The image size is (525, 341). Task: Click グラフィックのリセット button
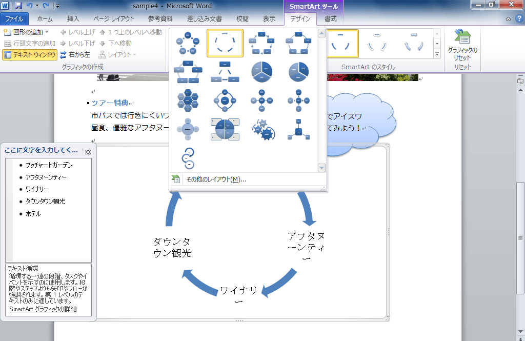pos(462,45)
